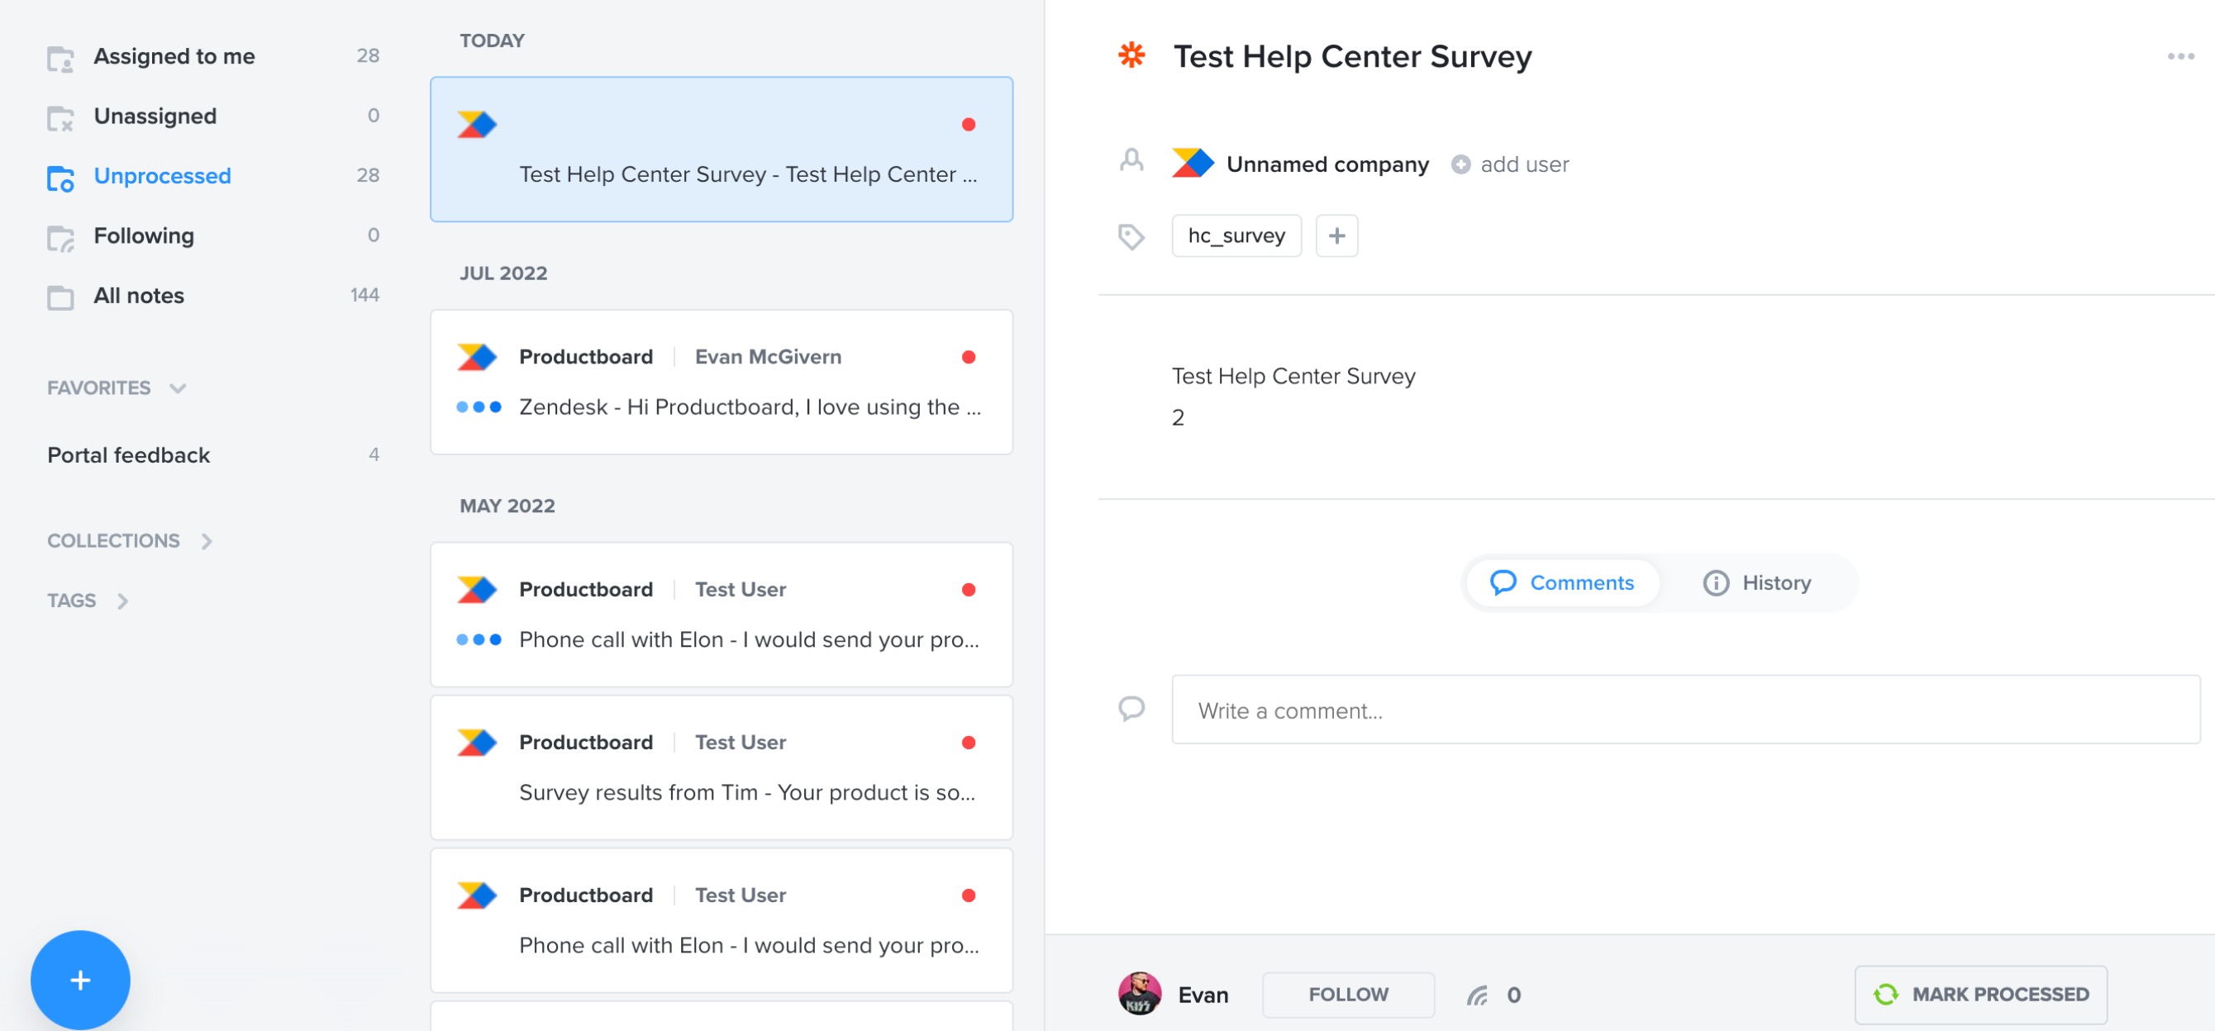Image resolution: width=2215 pixels, height=1031 pixels.
Task: Click the Unnamed company logo
Action: [1192, 164]
